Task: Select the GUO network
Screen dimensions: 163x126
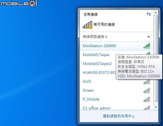Action: point(116,82)
